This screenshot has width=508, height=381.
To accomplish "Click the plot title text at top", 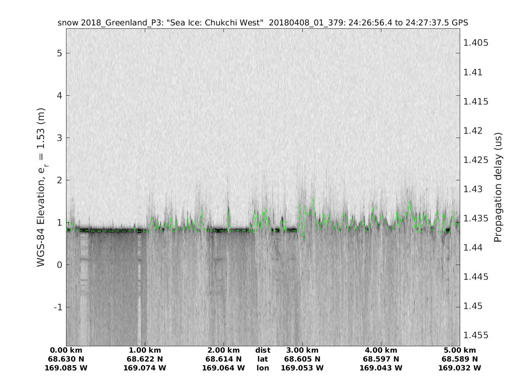I will point(262,23).
